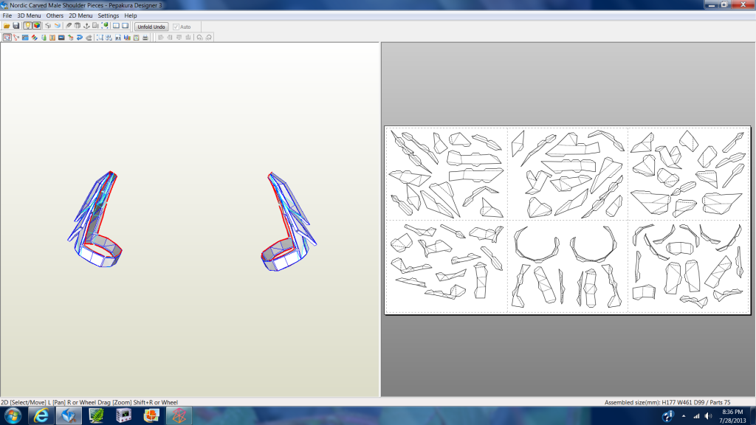Toggle the light bulb lighting icon
The image size is (756, 425).
click(x=27, y=26)
